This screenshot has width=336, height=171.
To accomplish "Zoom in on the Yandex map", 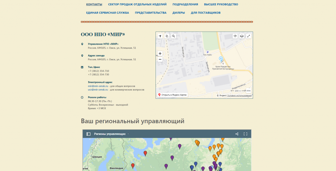I will 160,53.
